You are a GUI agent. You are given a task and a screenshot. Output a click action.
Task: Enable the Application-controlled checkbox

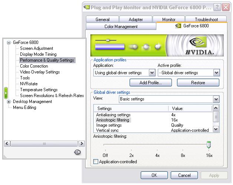(96, 162)
